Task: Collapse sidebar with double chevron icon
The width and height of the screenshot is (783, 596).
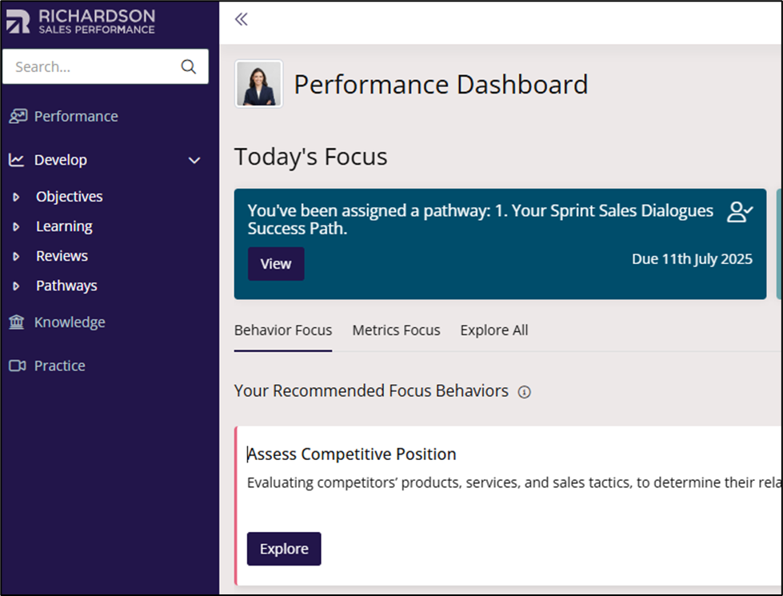Action: coord(242,19)
